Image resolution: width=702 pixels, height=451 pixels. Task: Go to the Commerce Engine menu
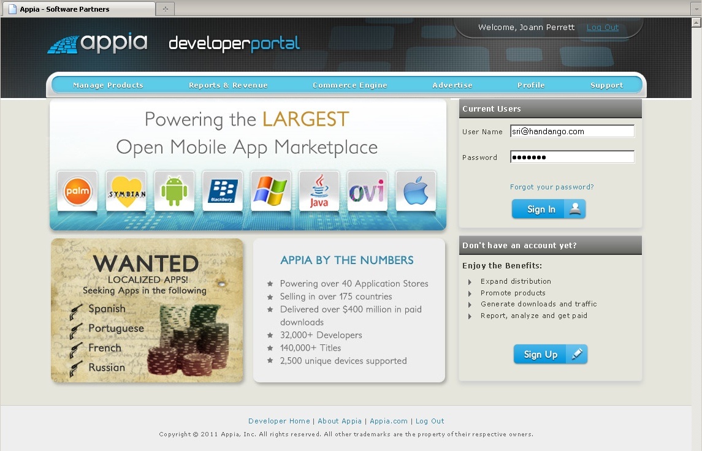(349, 85)
